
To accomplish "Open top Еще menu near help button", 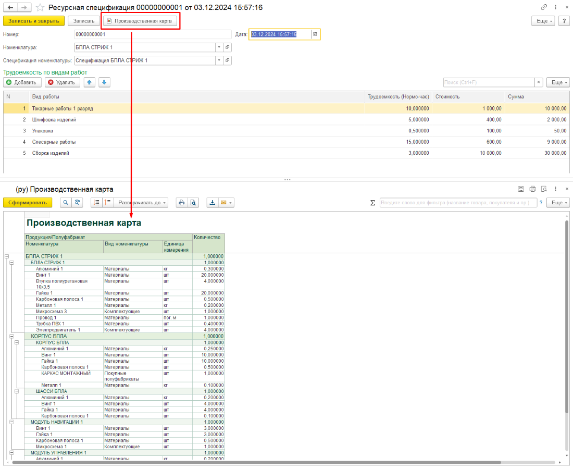I will [x=542, y=21].
